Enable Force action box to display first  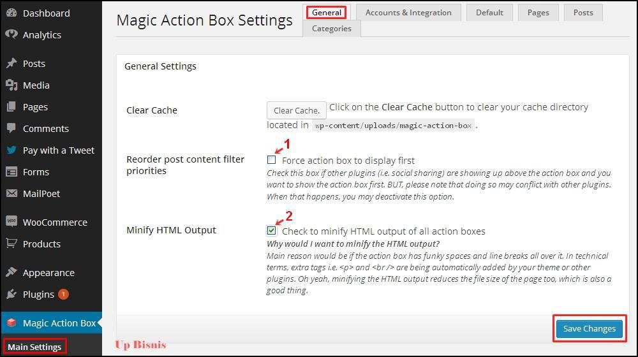tap(271, 160)
